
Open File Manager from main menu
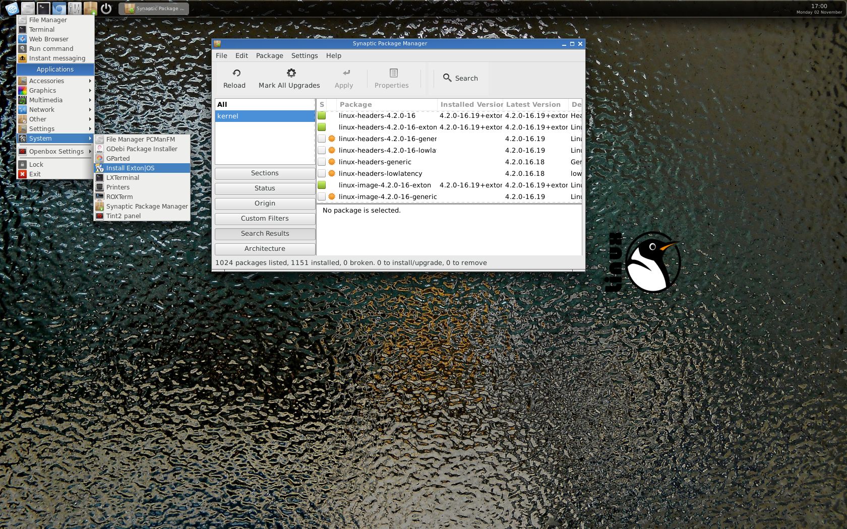pyautogui.click(x=55, y=20)
